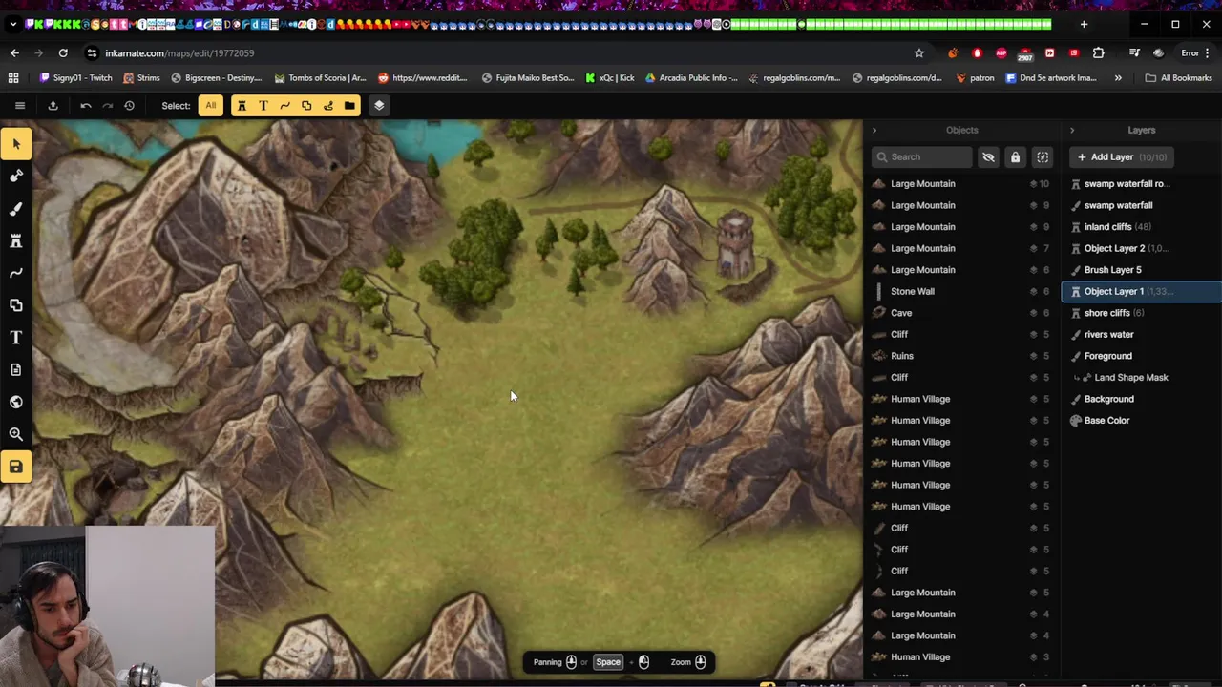The height and width of the screenshot is (687, 1222).
Task: Open a new browser tab
Action: [x=1084, y=24]
